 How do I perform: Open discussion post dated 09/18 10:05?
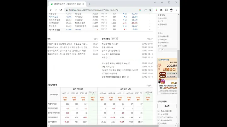(120, 70)
